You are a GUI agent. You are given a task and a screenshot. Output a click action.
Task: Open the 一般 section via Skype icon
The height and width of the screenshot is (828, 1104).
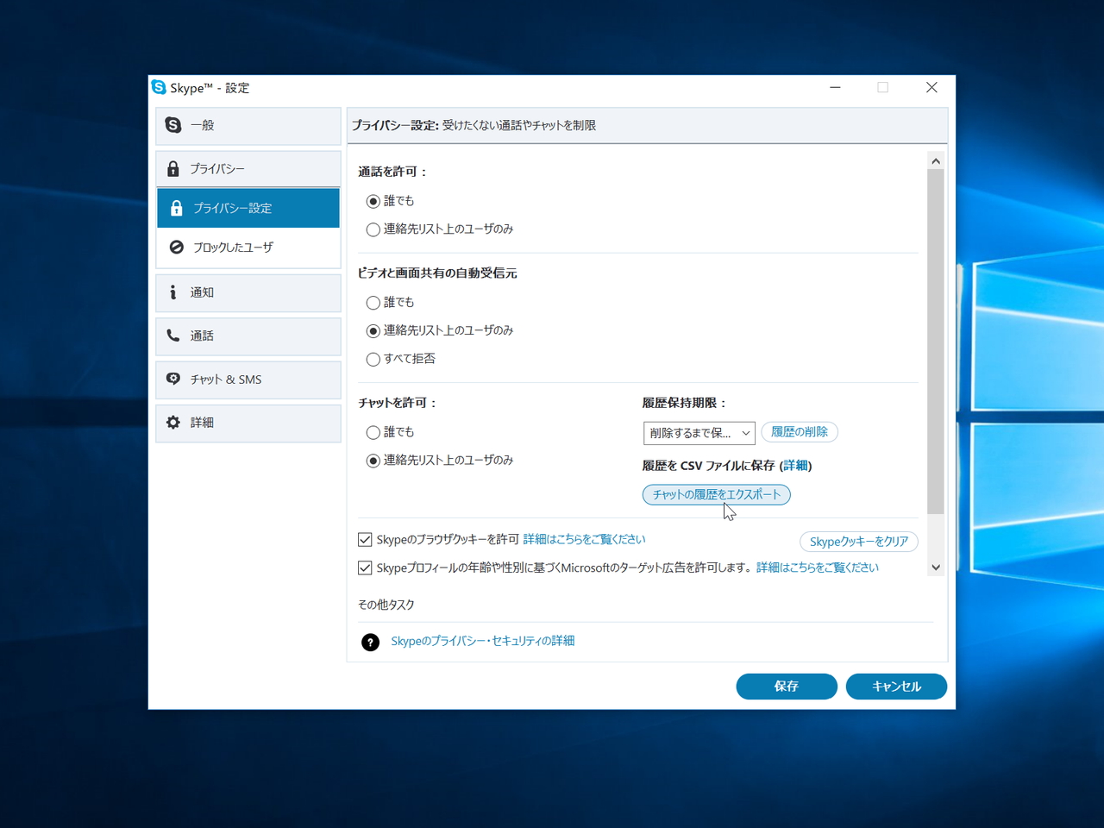pyautogui.click(x=174, y=125)
